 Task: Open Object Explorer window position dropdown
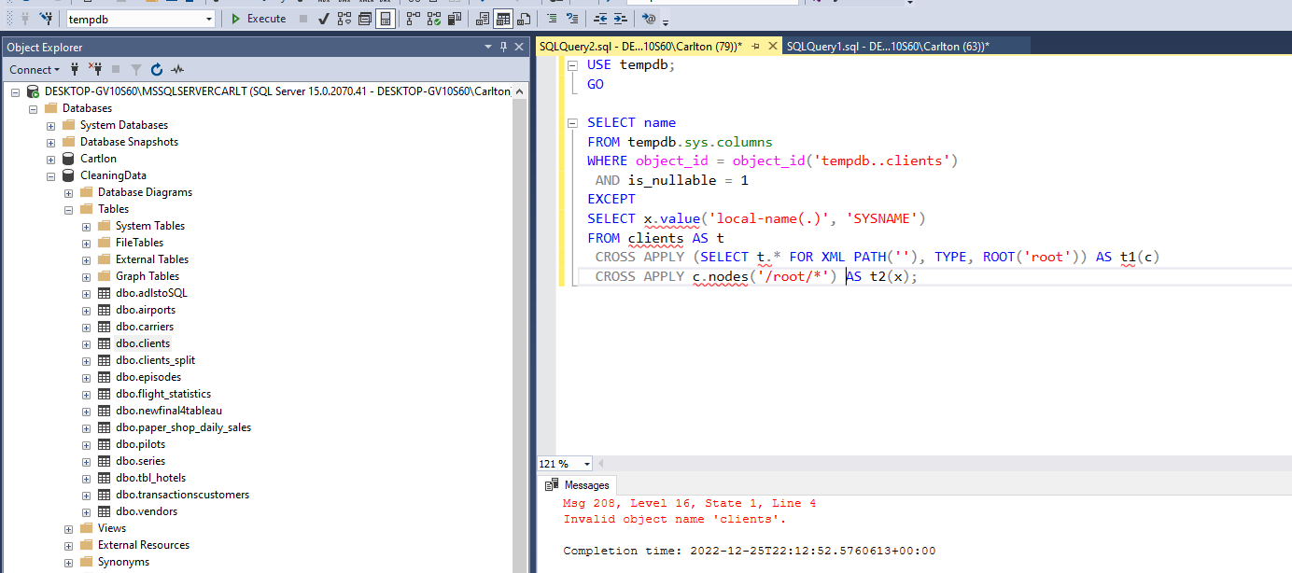click(488, 47)
